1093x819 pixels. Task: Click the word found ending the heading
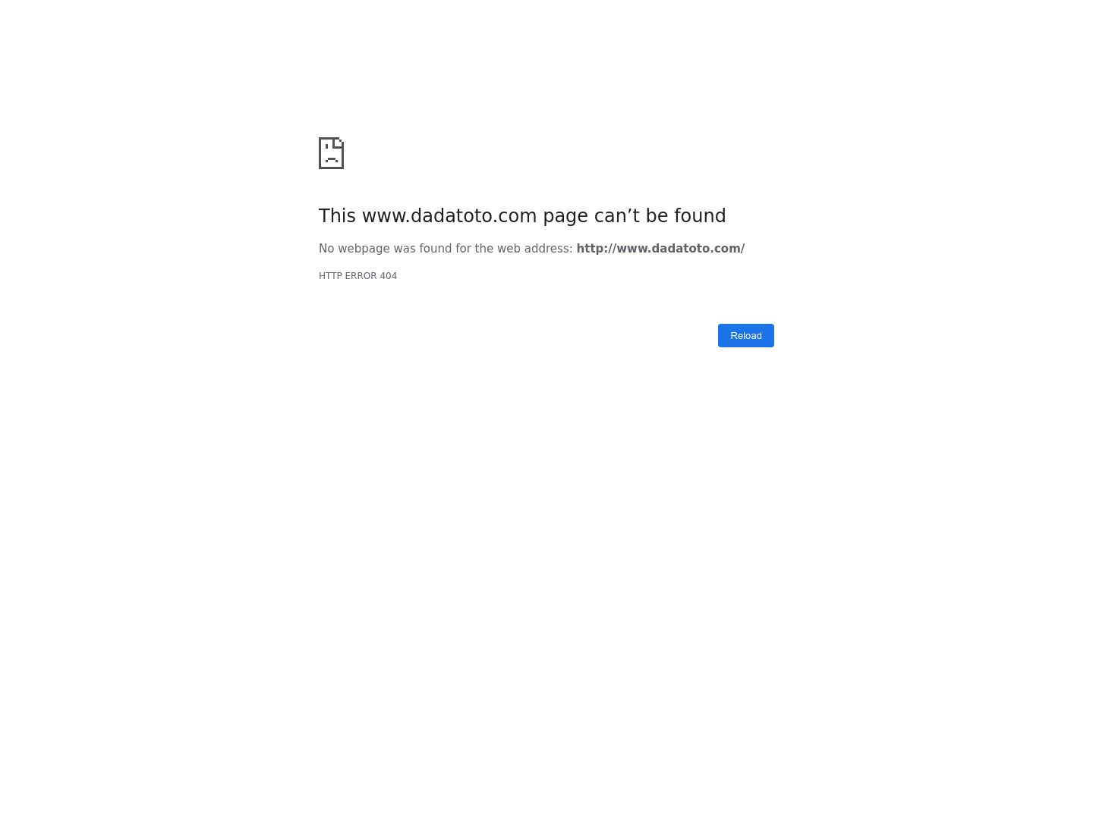point(700,216)
